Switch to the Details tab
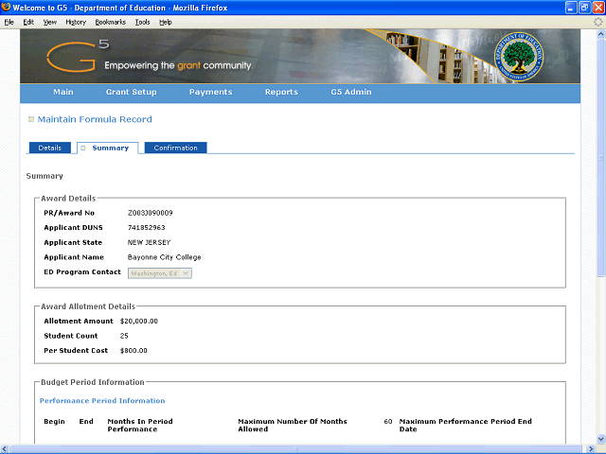Viewport: 606px width, 454px height. click(x=49, y=148)
